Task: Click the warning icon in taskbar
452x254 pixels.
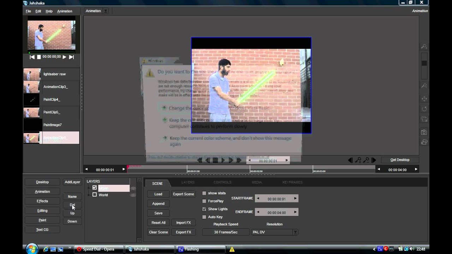Action: (x=232, y=249)
